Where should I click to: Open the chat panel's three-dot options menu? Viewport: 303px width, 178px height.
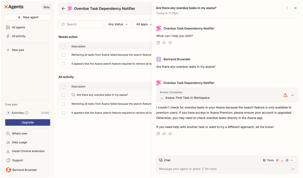point(287,8)
